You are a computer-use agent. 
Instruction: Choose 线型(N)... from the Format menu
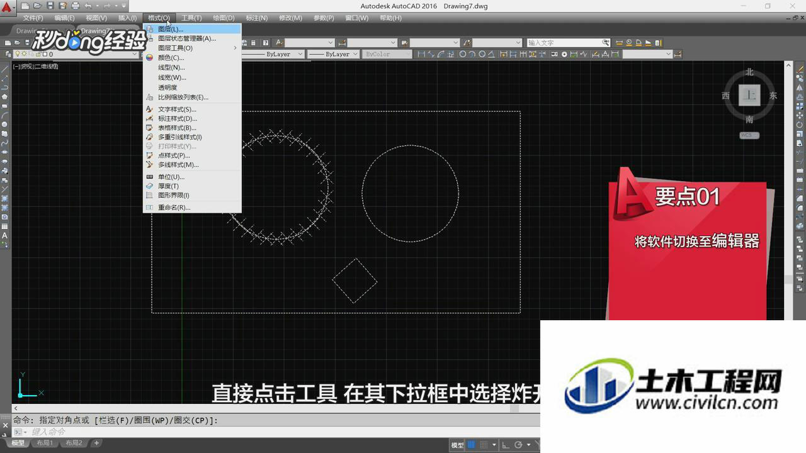point(192,67)
